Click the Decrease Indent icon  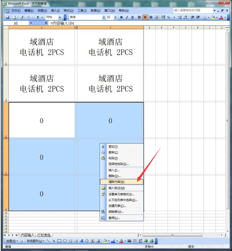(192, 17)
